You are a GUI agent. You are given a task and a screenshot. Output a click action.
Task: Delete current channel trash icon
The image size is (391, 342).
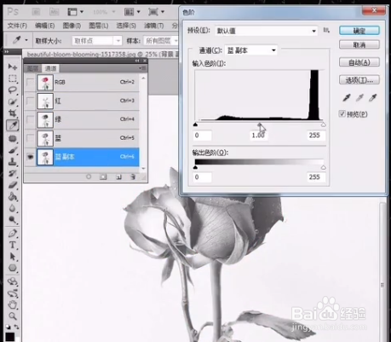click(x=133, y=177)
